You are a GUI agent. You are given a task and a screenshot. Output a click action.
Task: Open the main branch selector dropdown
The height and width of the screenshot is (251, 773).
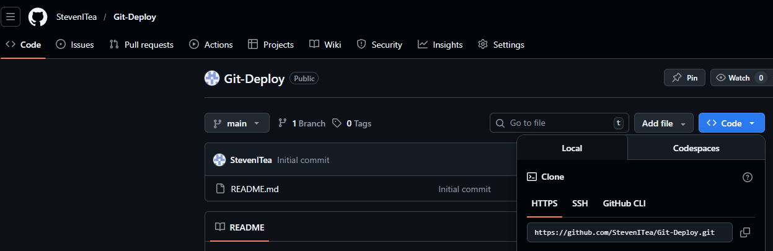tap(237, 123)
